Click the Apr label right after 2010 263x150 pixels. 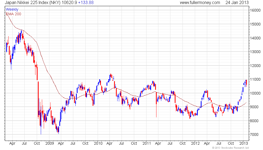point(109,144)
